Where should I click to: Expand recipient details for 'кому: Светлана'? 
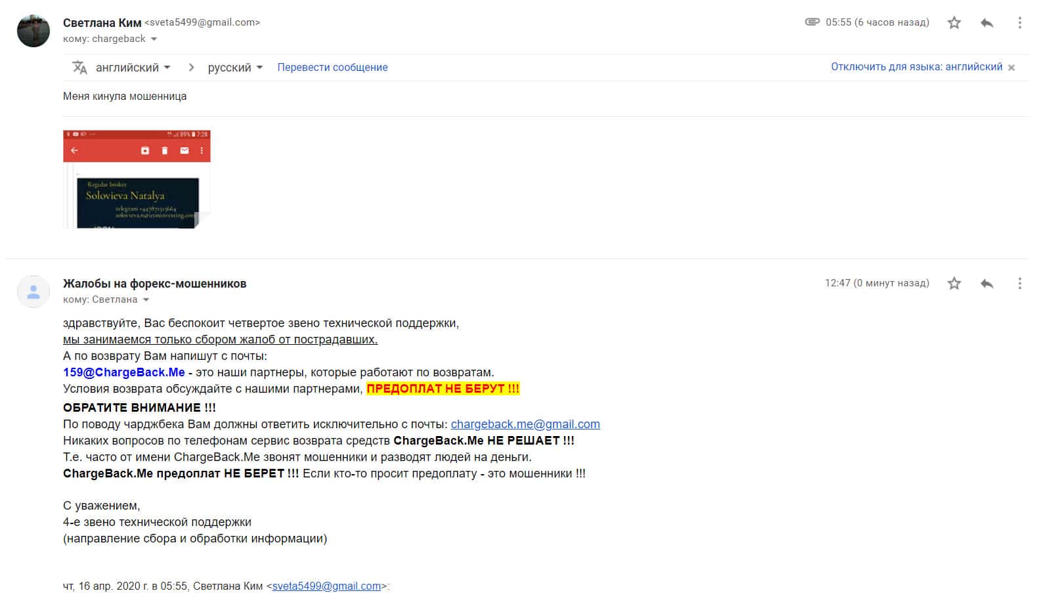coord(146,300)
